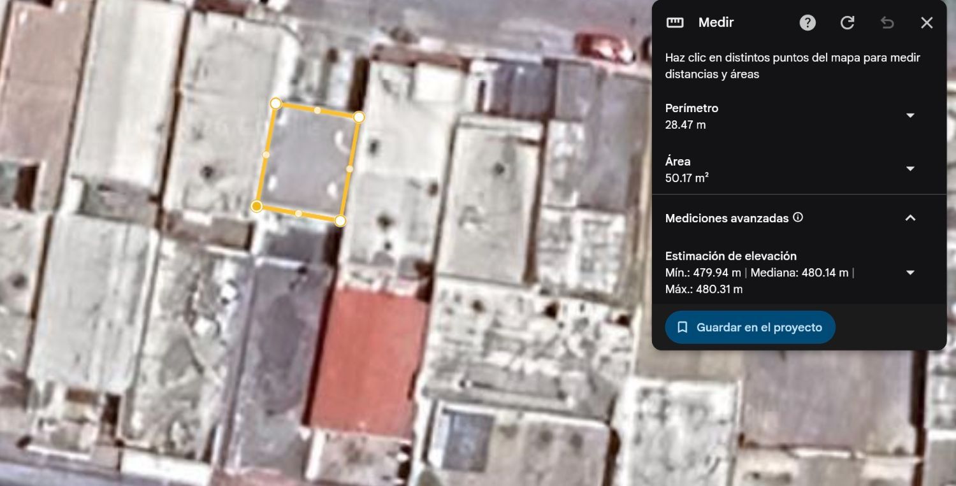Show info icon next to Mediciones avanzadas

click(x=798, y=217)
